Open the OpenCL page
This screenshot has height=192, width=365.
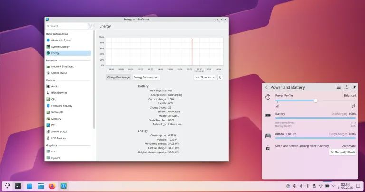click(68, 158)
